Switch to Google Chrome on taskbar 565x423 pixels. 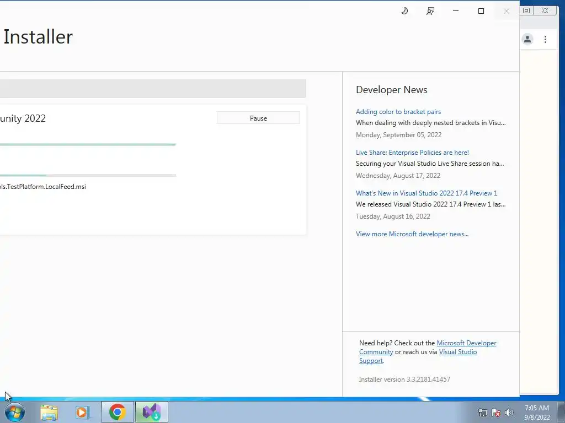(x=117, y=412)
